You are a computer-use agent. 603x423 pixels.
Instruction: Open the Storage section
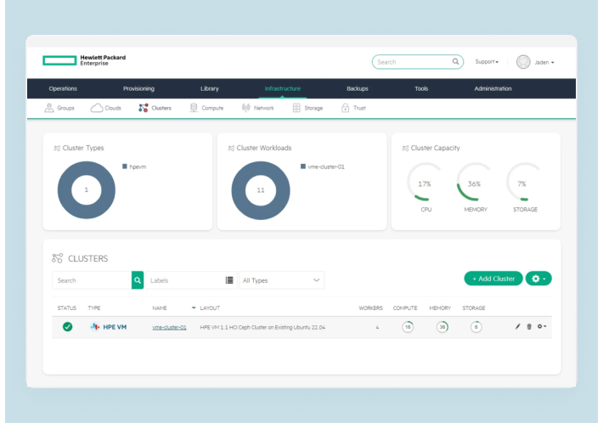(307, 108)
